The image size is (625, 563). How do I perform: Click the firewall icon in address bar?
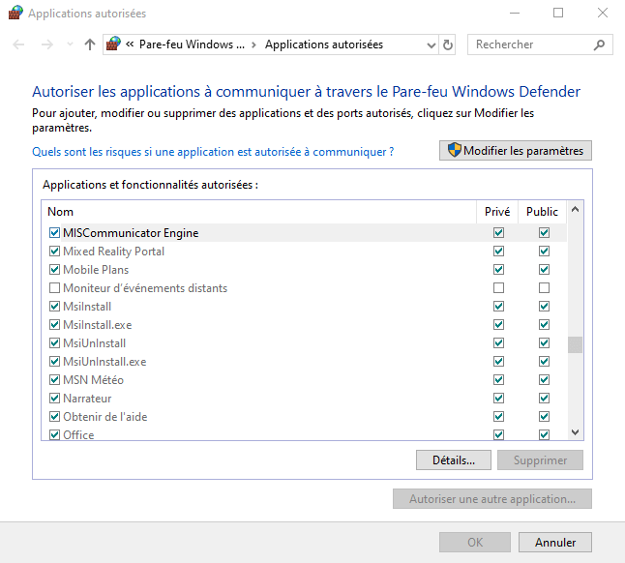[113, 44]
